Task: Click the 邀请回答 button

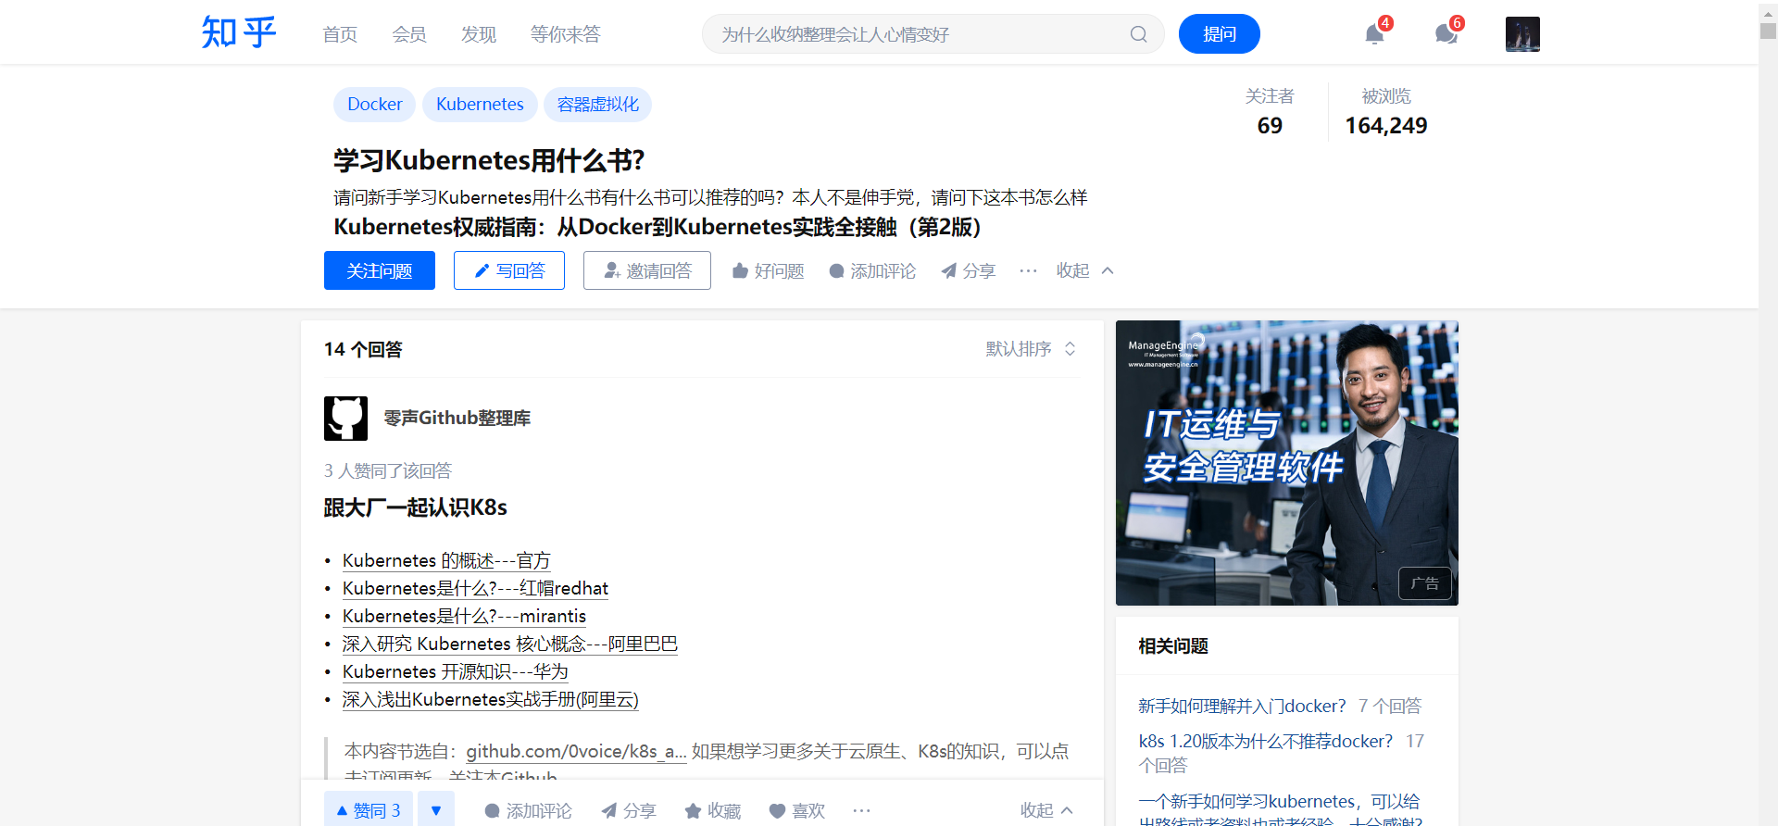Action: pyautogui.click(x=647, y=270)
